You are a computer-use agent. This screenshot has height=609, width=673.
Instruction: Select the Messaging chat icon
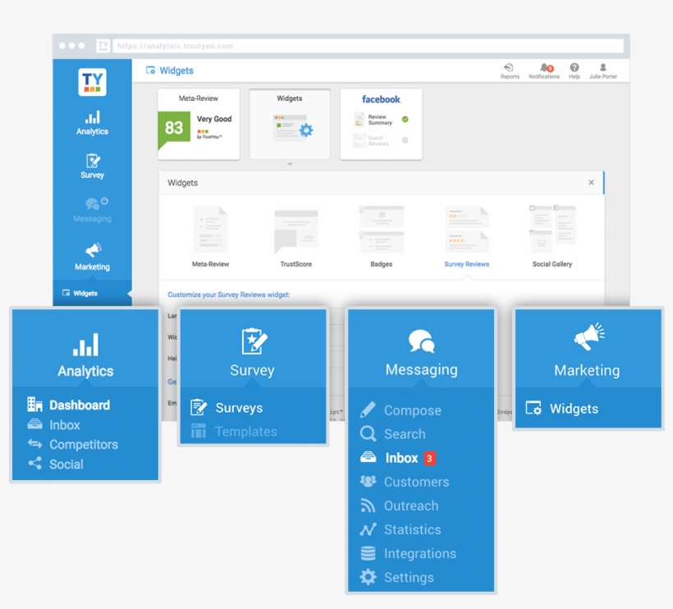click(91, 204)
